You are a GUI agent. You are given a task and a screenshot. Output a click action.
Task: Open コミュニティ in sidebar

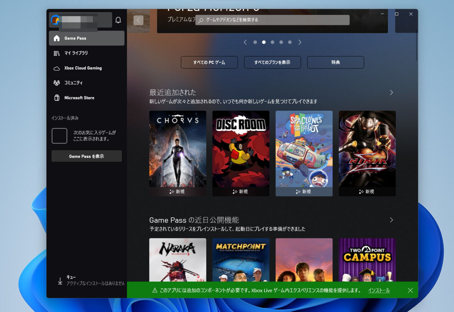tap(87, 83)
